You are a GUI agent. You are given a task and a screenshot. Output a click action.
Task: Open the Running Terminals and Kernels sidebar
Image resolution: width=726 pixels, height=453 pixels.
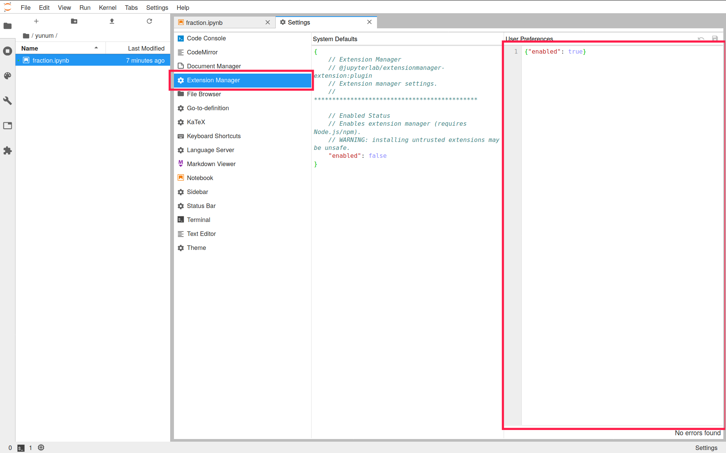click(8, 51)
